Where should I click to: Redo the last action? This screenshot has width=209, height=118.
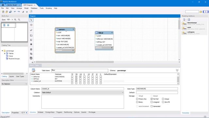(19, 12)
